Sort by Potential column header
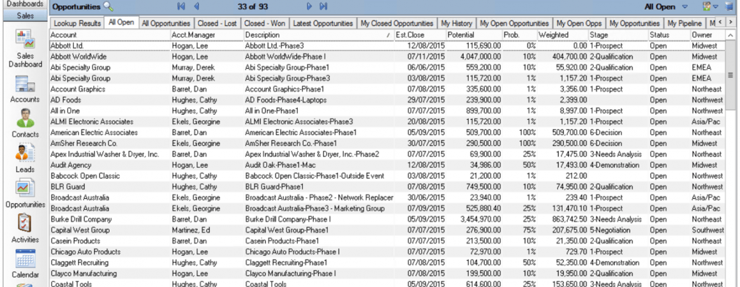The width and height of the screenshot is (740, 287). point(474,35)
